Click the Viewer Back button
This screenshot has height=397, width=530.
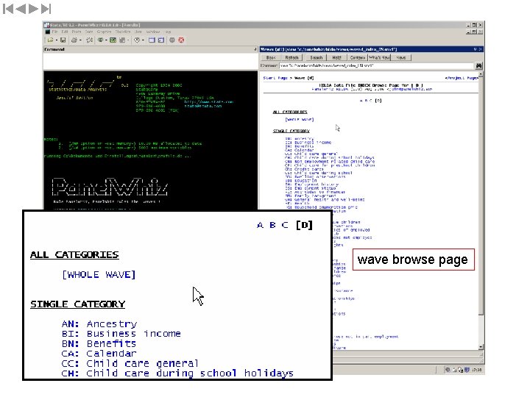[x=271, y=58]
